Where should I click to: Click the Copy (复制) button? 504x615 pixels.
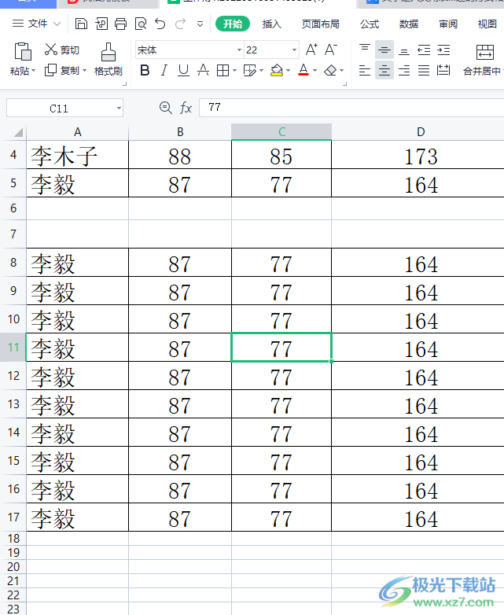pos(61,71)
